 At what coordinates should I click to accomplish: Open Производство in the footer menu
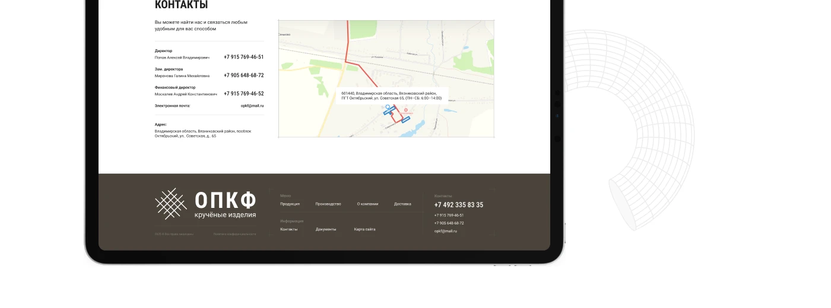[328, 204]
